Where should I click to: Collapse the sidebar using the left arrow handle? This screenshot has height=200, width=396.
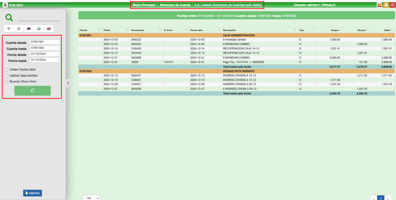tap(68, 83)
